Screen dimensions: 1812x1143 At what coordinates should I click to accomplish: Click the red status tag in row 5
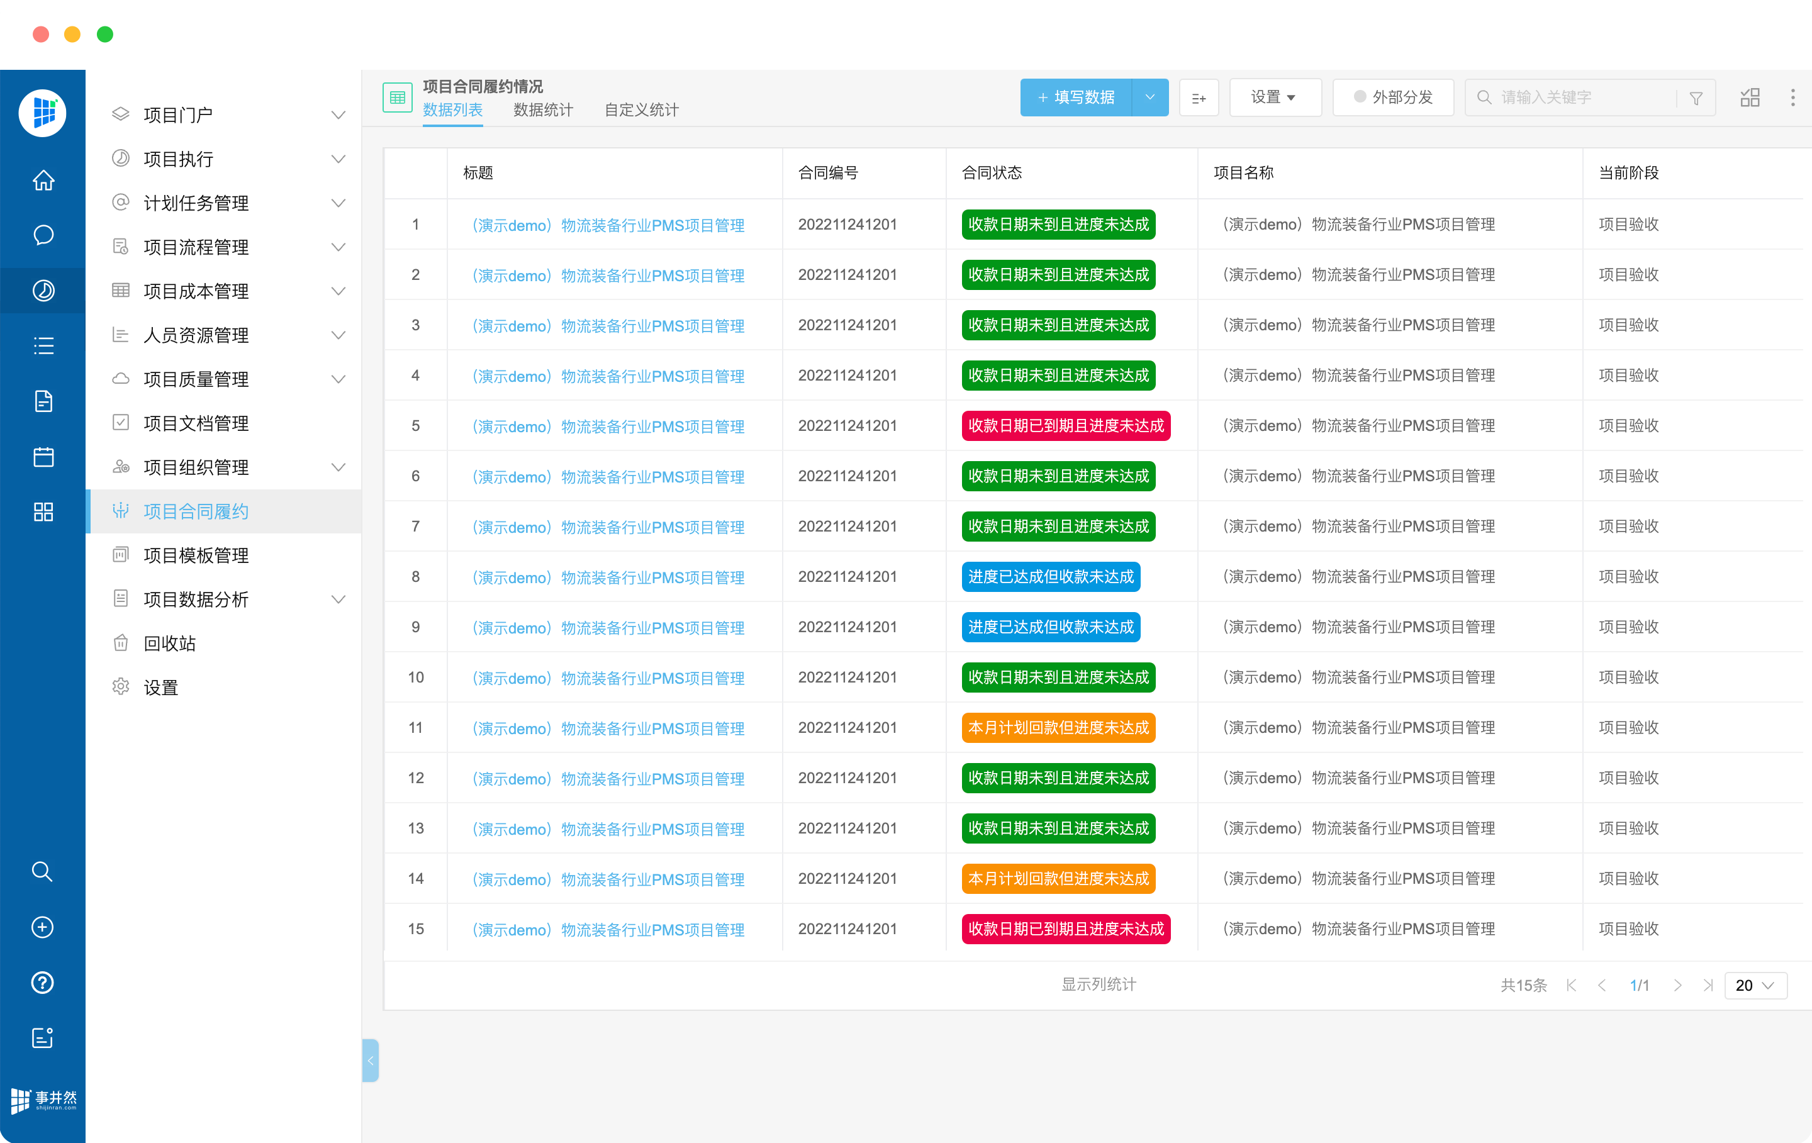click(1065, 426)
